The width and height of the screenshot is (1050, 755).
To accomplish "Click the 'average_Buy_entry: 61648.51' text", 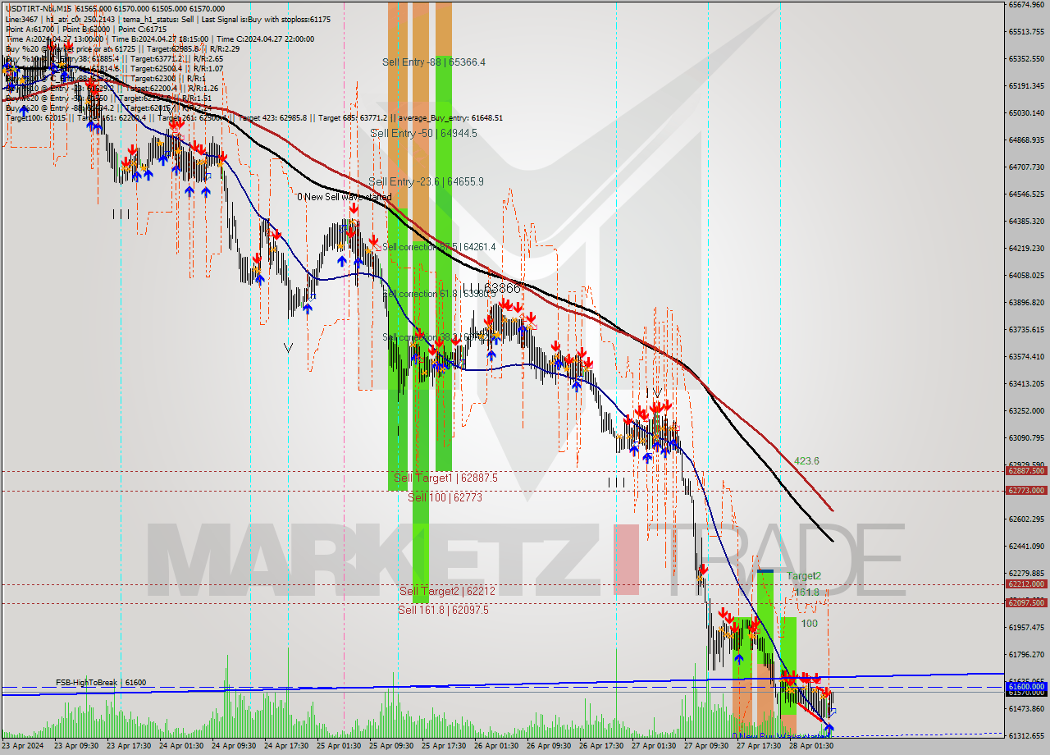I will [x=450, y=117].
